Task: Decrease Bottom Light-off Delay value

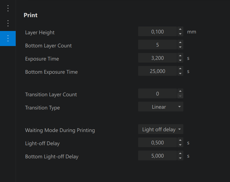Action: 180,158
